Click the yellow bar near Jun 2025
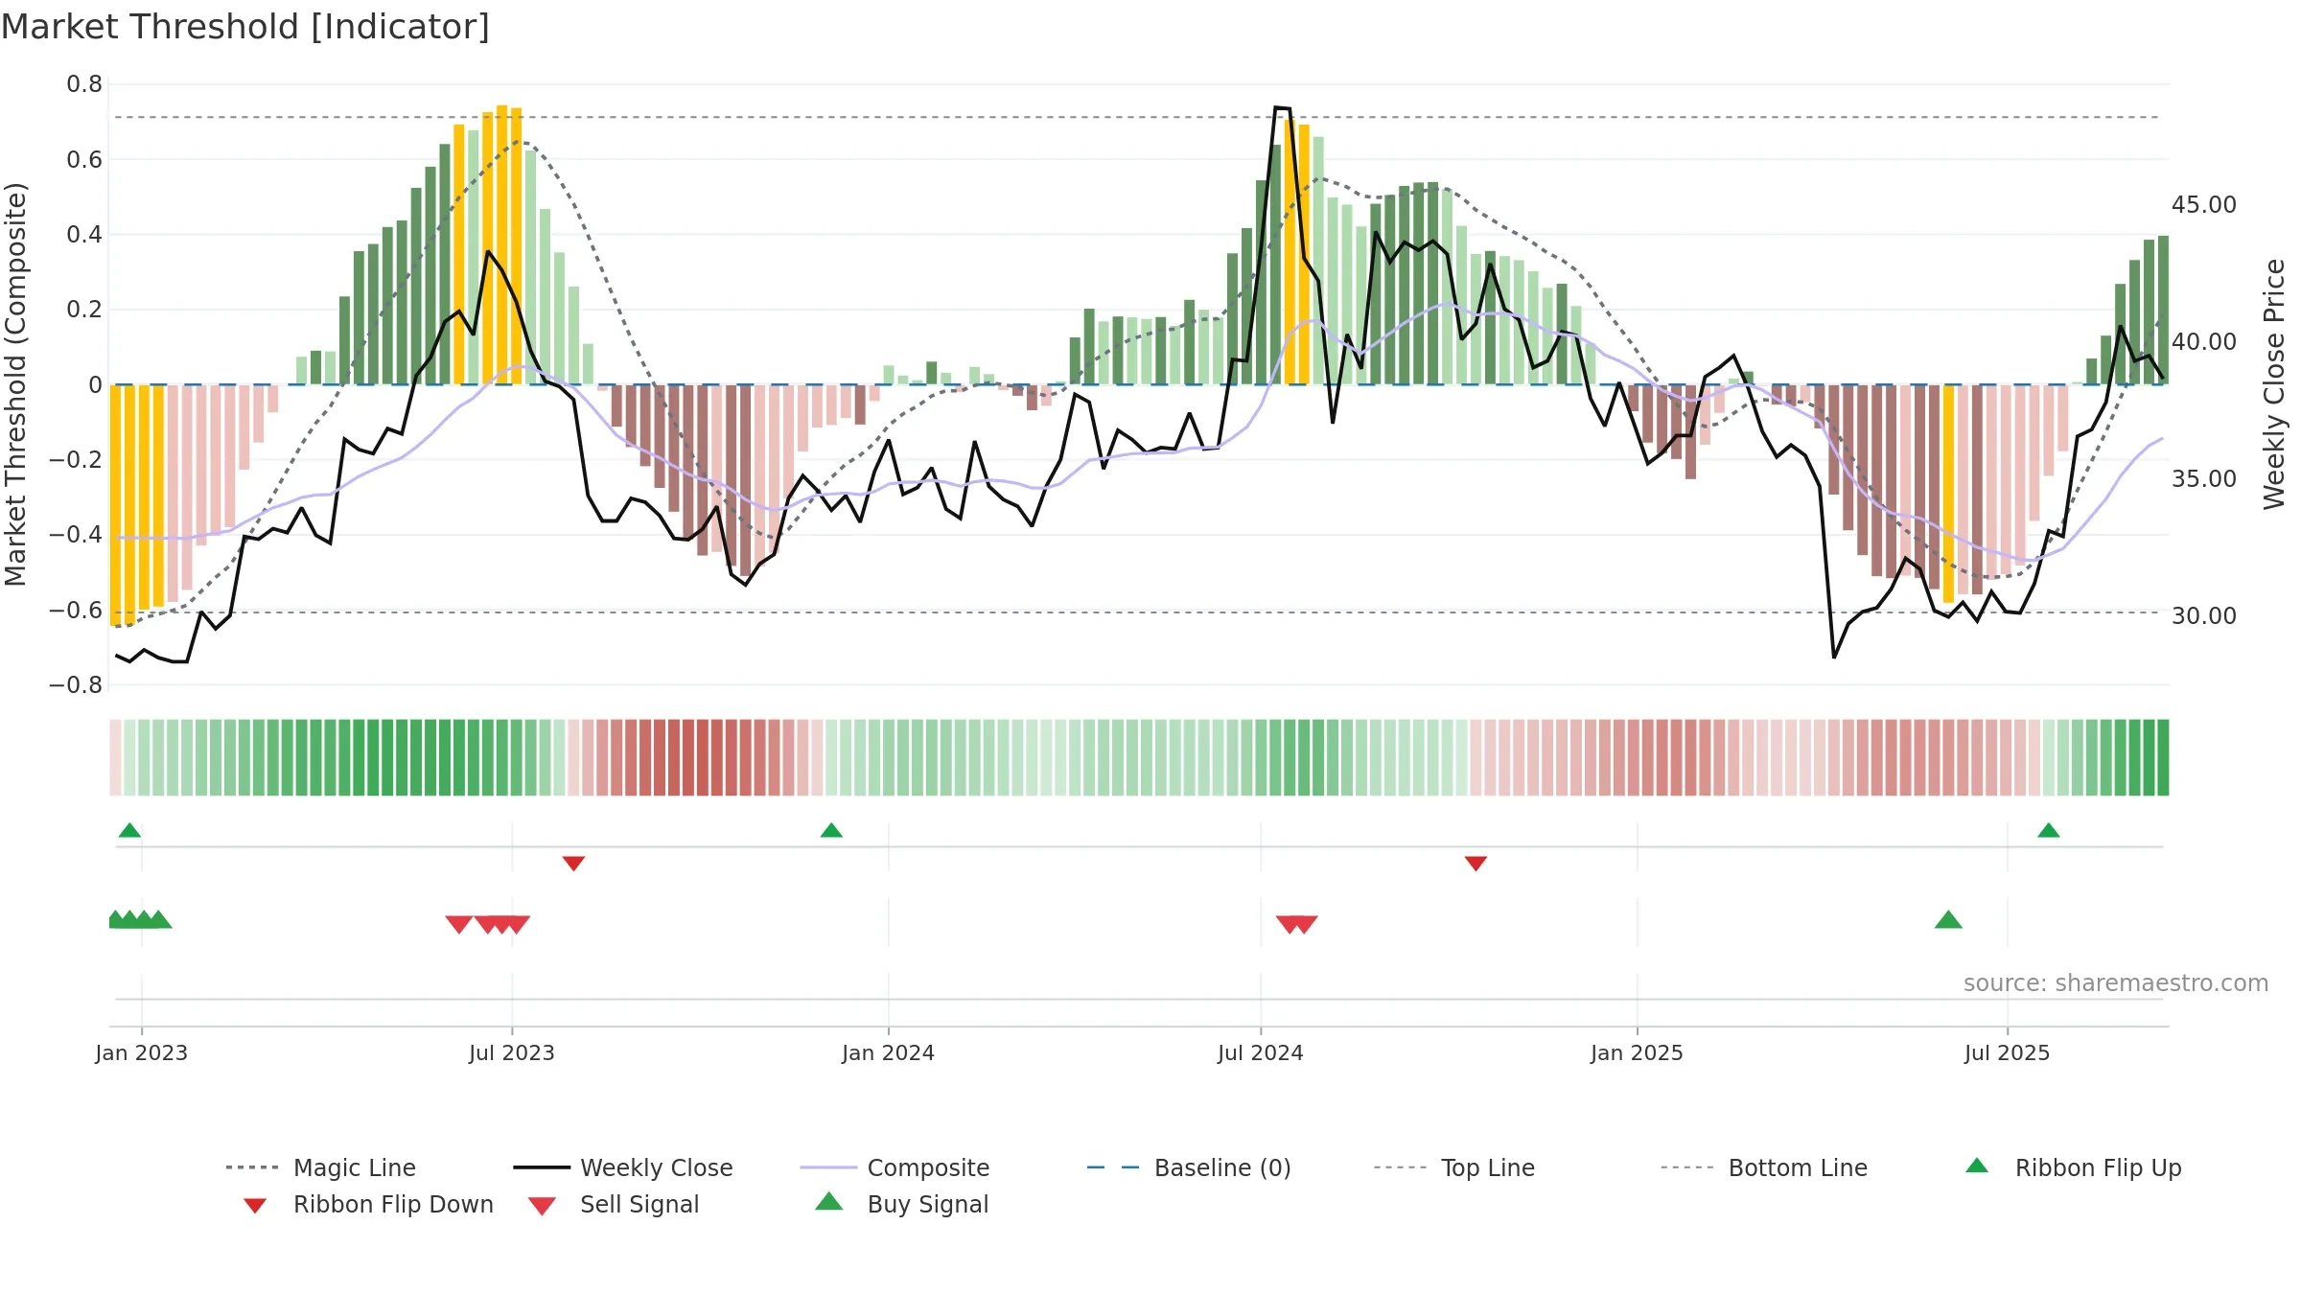 click(1948, 494)
